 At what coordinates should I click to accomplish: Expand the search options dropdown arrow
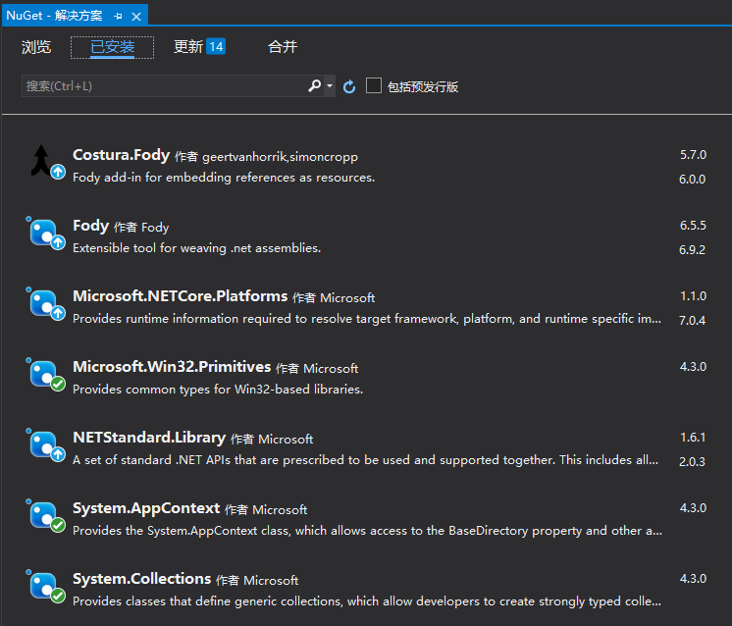[x=330, y=86]
